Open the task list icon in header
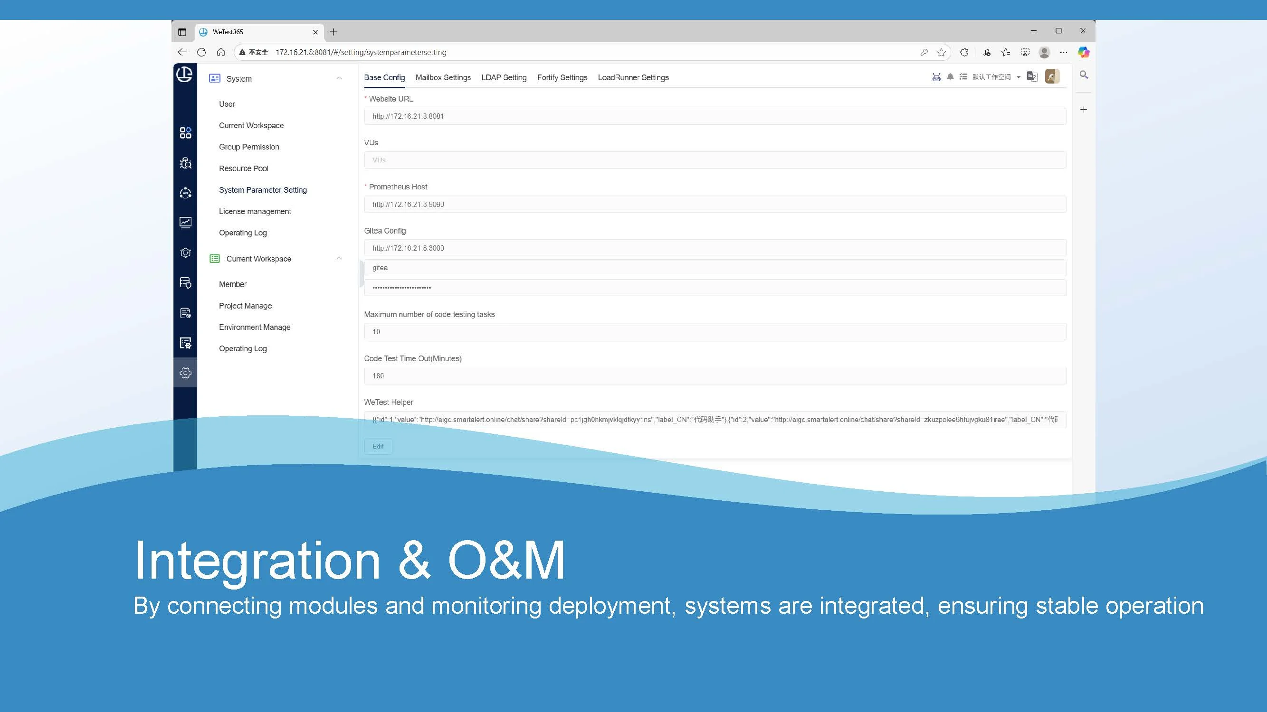This screenshot has width=1267, height=712. click(963, 76)
